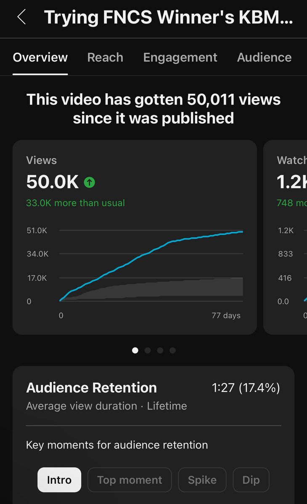This screenshot has width=307, height=504.
Task: Tap the 17.0K axis label
Action: 37,278
